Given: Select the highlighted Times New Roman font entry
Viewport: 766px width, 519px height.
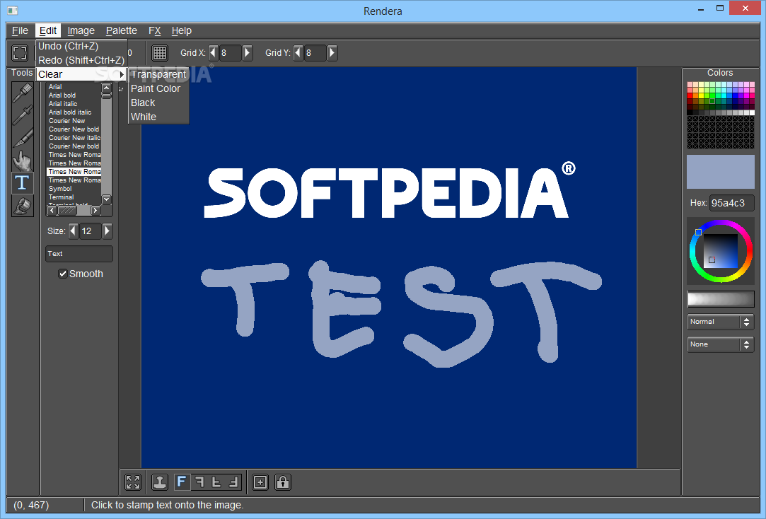Looking at the screenshot, I should click(x=74, y=172).
